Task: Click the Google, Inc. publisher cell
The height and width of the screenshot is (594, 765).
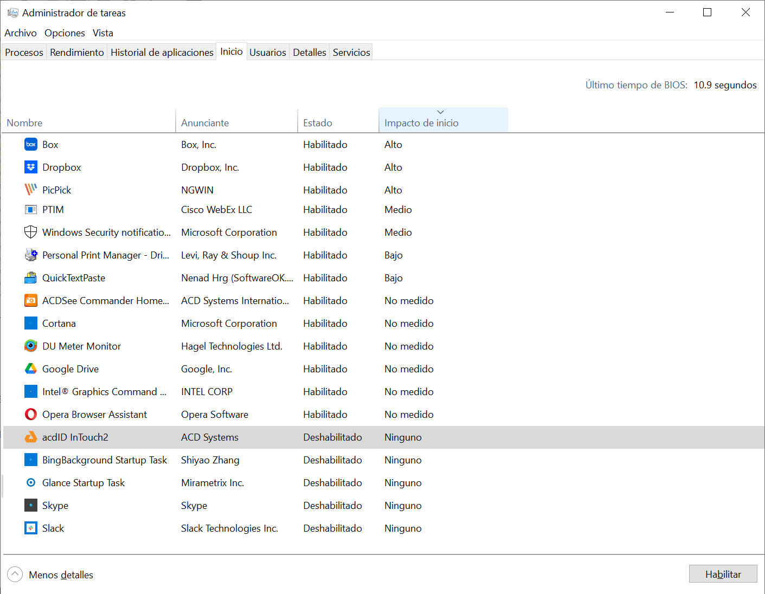Action: (207, 369)
